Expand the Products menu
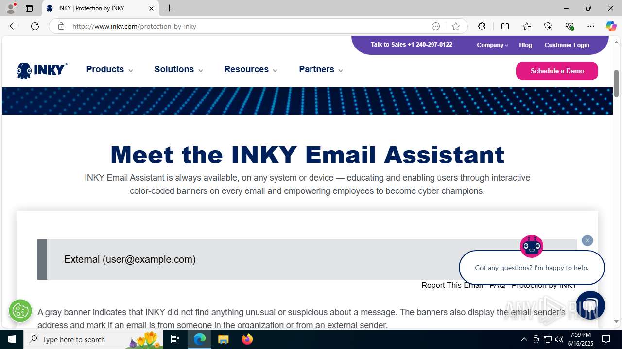The image size is (622, 349). pyautogui.click(x=109, y=69)
